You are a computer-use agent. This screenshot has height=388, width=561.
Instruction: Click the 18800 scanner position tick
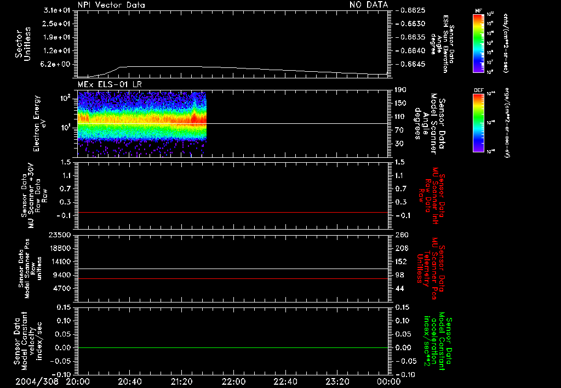point(60,248)
